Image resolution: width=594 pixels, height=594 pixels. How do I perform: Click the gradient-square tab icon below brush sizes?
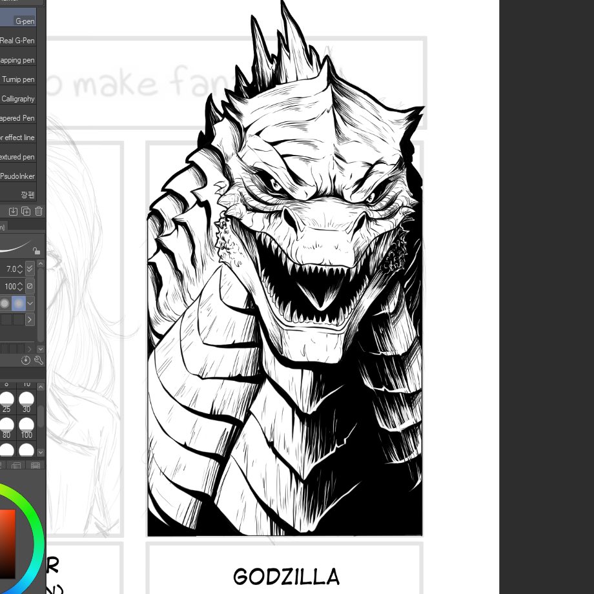pyautogui.click(x=16, y=466)
